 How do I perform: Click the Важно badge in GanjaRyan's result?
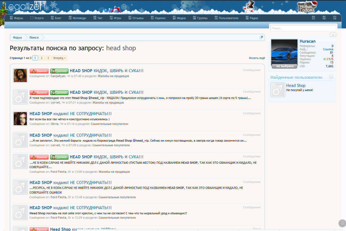tap(39, 71)
